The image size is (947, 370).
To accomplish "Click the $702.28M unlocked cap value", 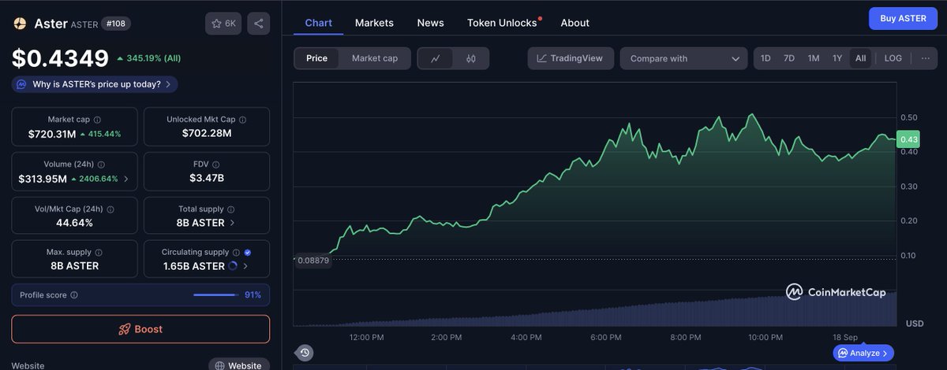I will click(207, 134).
